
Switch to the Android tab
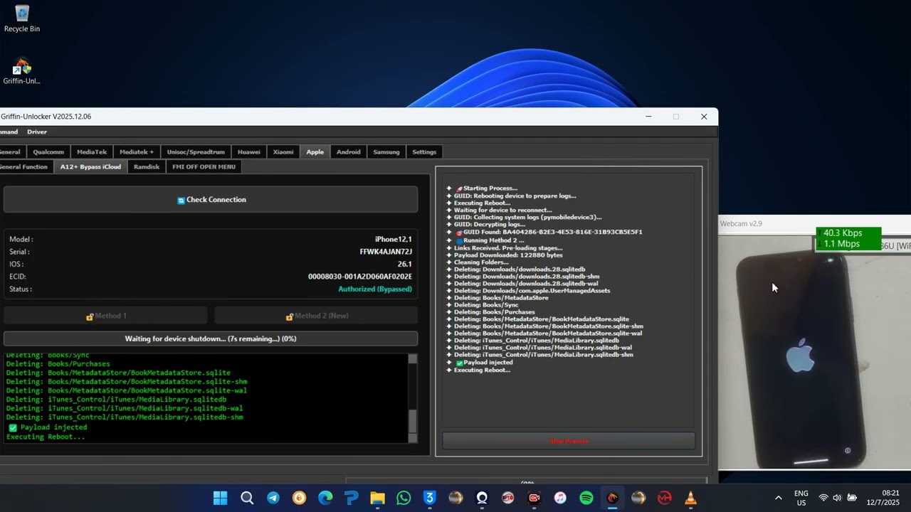[x=349, y=151]
